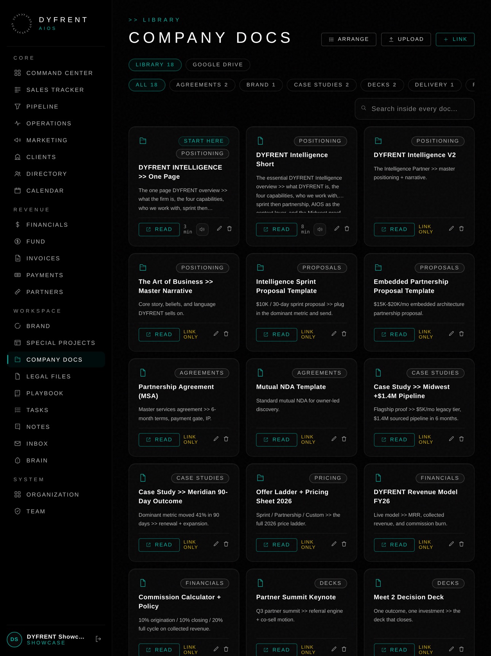The width and height of the screenshot is (491, 656).
Task: Delete DYFRENT INTELLIGENCE One Page doc
Action: 230,229
